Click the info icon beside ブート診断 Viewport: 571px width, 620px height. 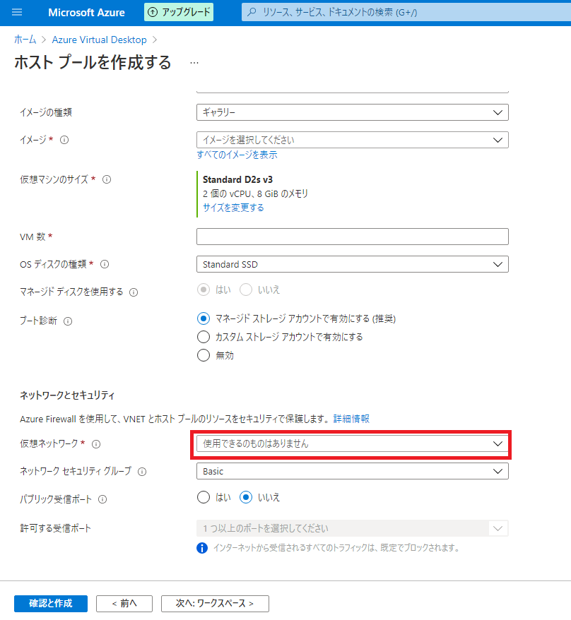tap(68, 321)
